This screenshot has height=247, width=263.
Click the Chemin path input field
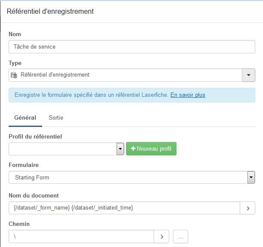(81, 237)
